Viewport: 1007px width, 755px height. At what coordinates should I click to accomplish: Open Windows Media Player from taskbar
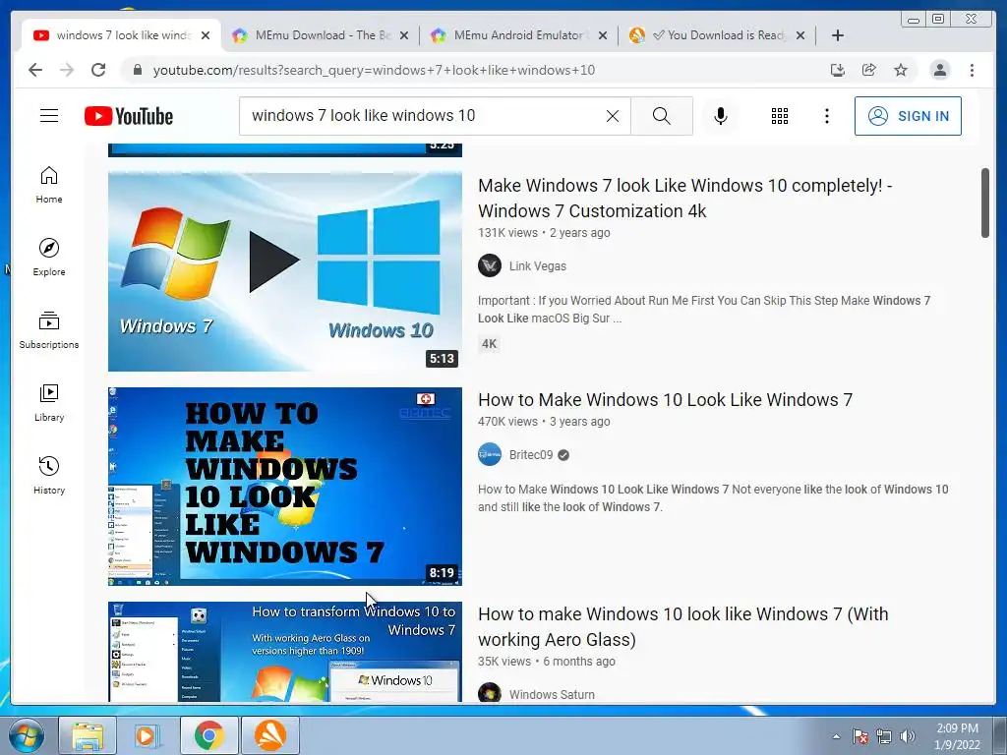[x=147, y=735]
